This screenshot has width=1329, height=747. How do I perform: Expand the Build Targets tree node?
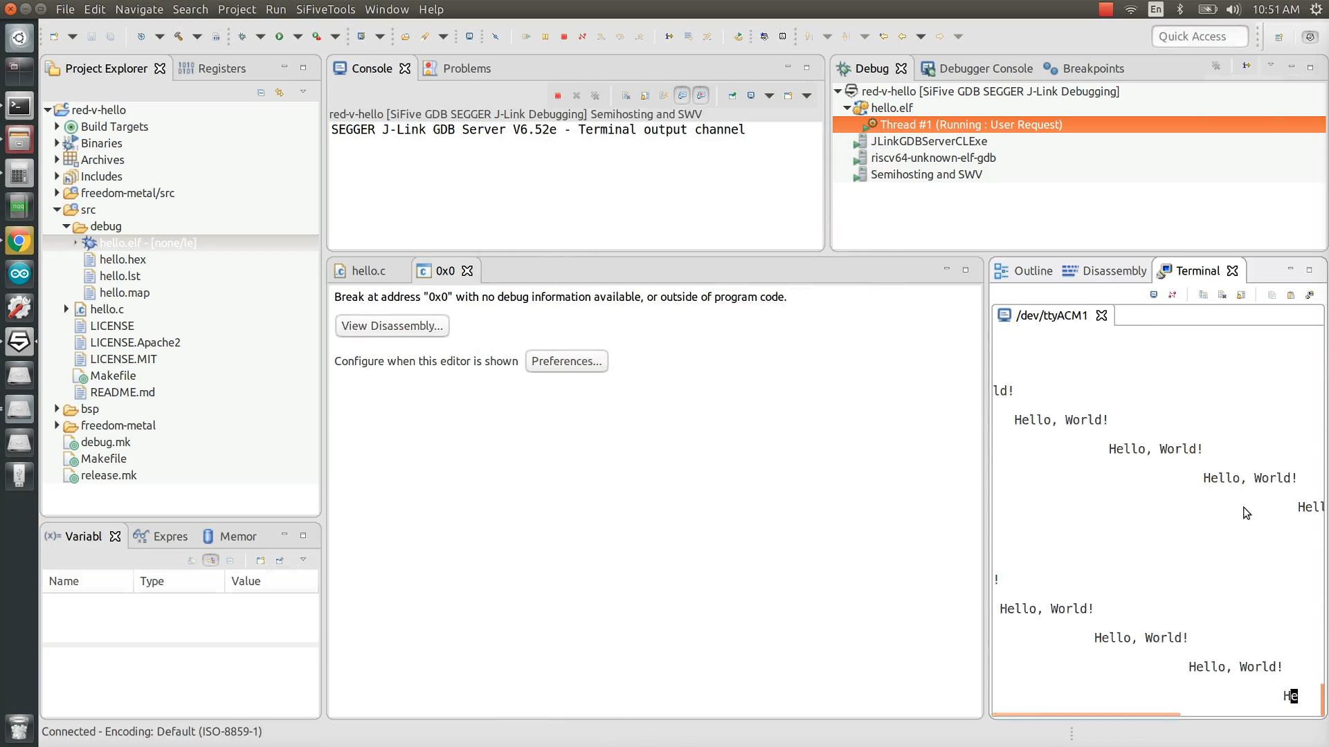coord(57,127)
